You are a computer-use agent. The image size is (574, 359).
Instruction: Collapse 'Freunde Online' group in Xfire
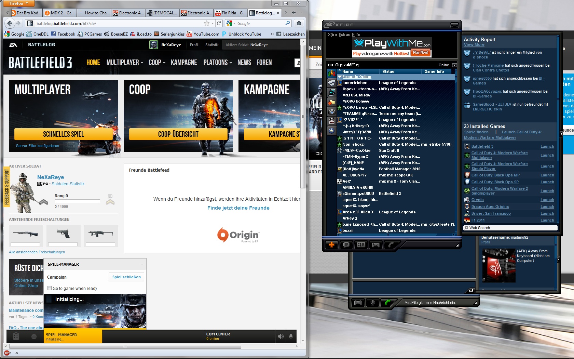[340, 77]
